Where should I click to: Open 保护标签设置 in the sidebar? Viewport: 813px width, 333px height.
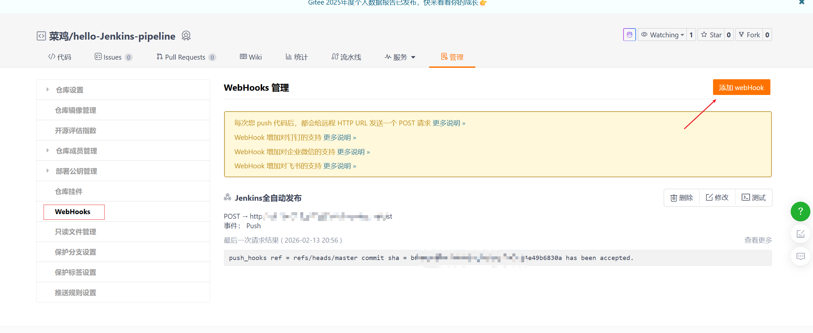tap(123, 272)
